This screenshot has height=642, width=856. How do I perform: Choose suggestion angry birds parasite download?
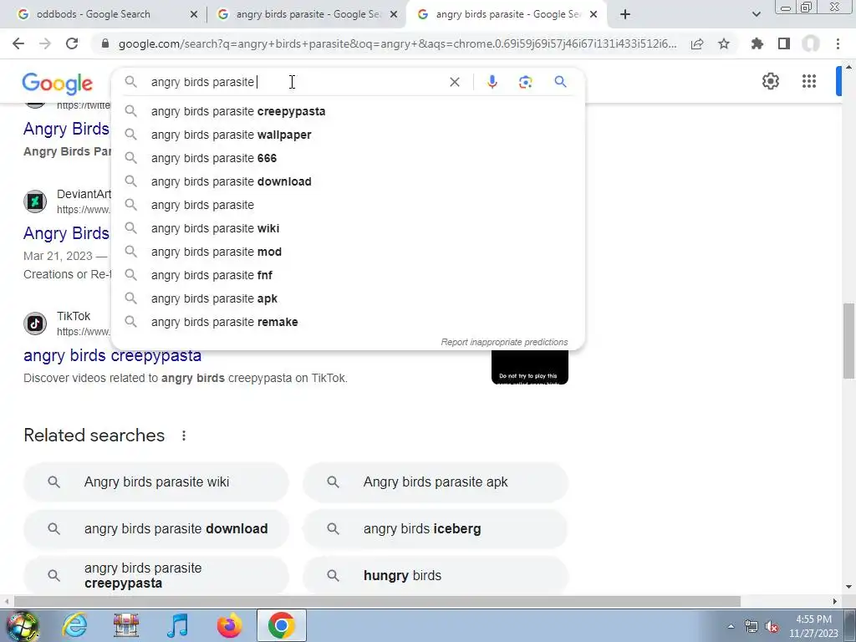tap(348, 181)
